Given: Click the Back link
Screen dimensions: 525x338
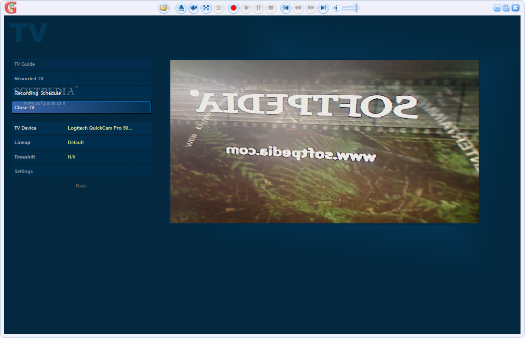Looking at the screenshot, I should click(81, 185).
